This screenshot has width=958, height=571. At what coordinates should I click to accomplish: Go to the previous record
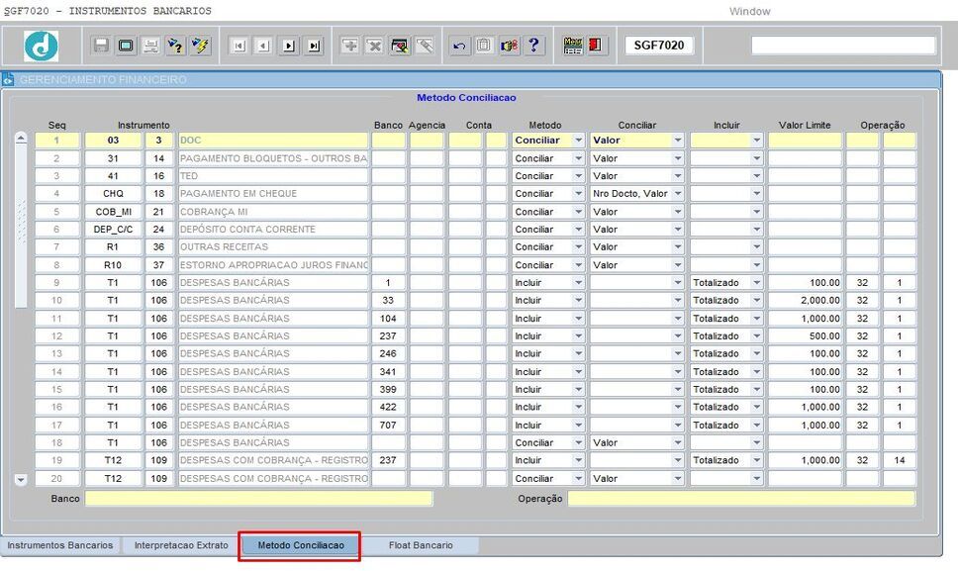263,46
